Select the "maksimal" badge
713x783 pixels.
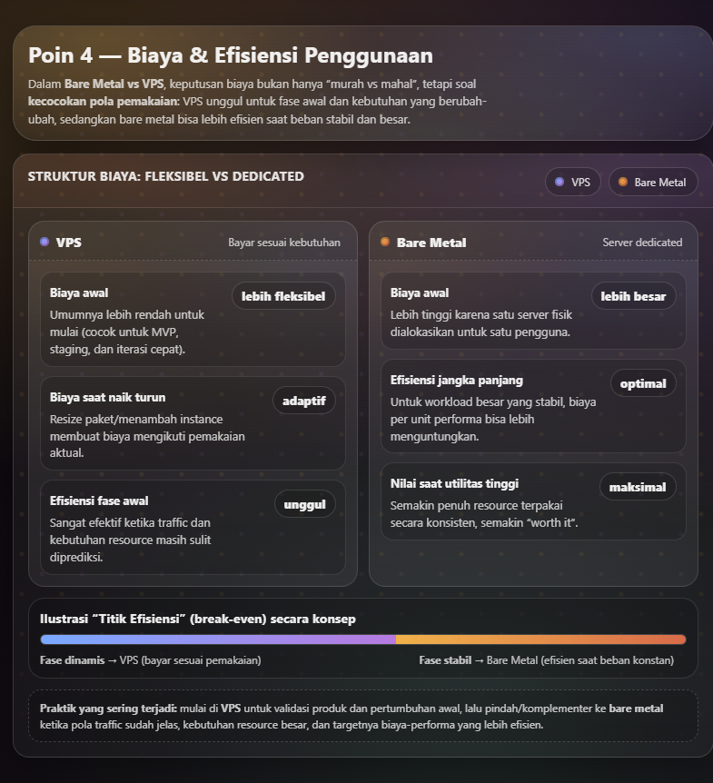(639, 487)
